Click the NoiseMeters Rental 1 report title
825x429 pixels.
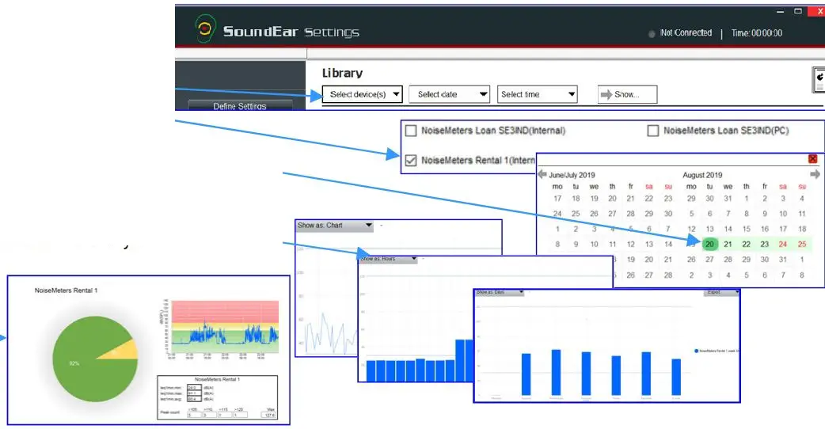point(66,290)
